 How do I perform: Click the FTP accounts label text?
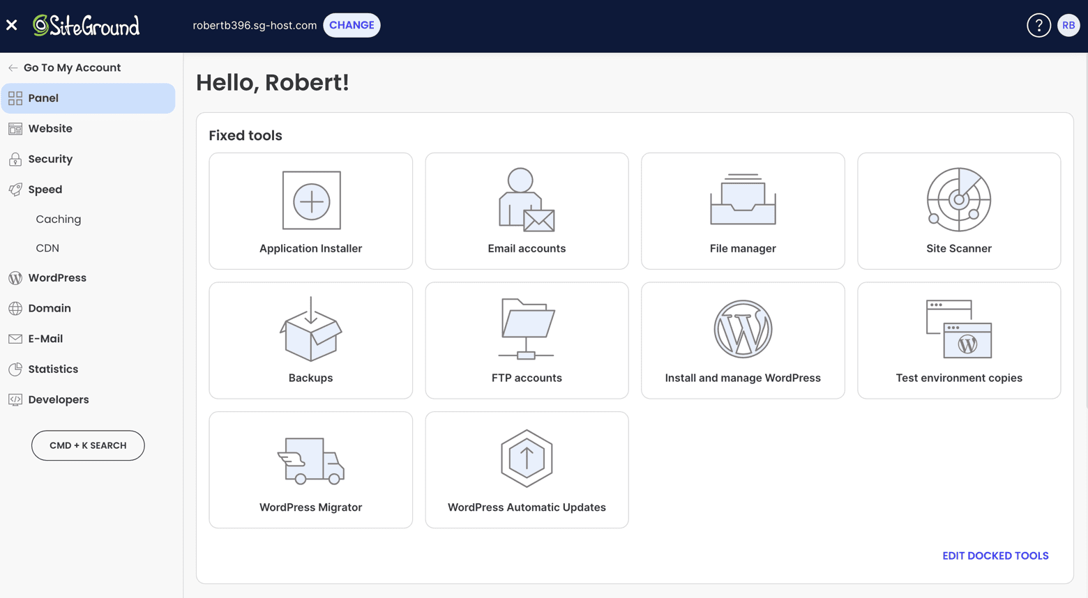pos(527,378)
